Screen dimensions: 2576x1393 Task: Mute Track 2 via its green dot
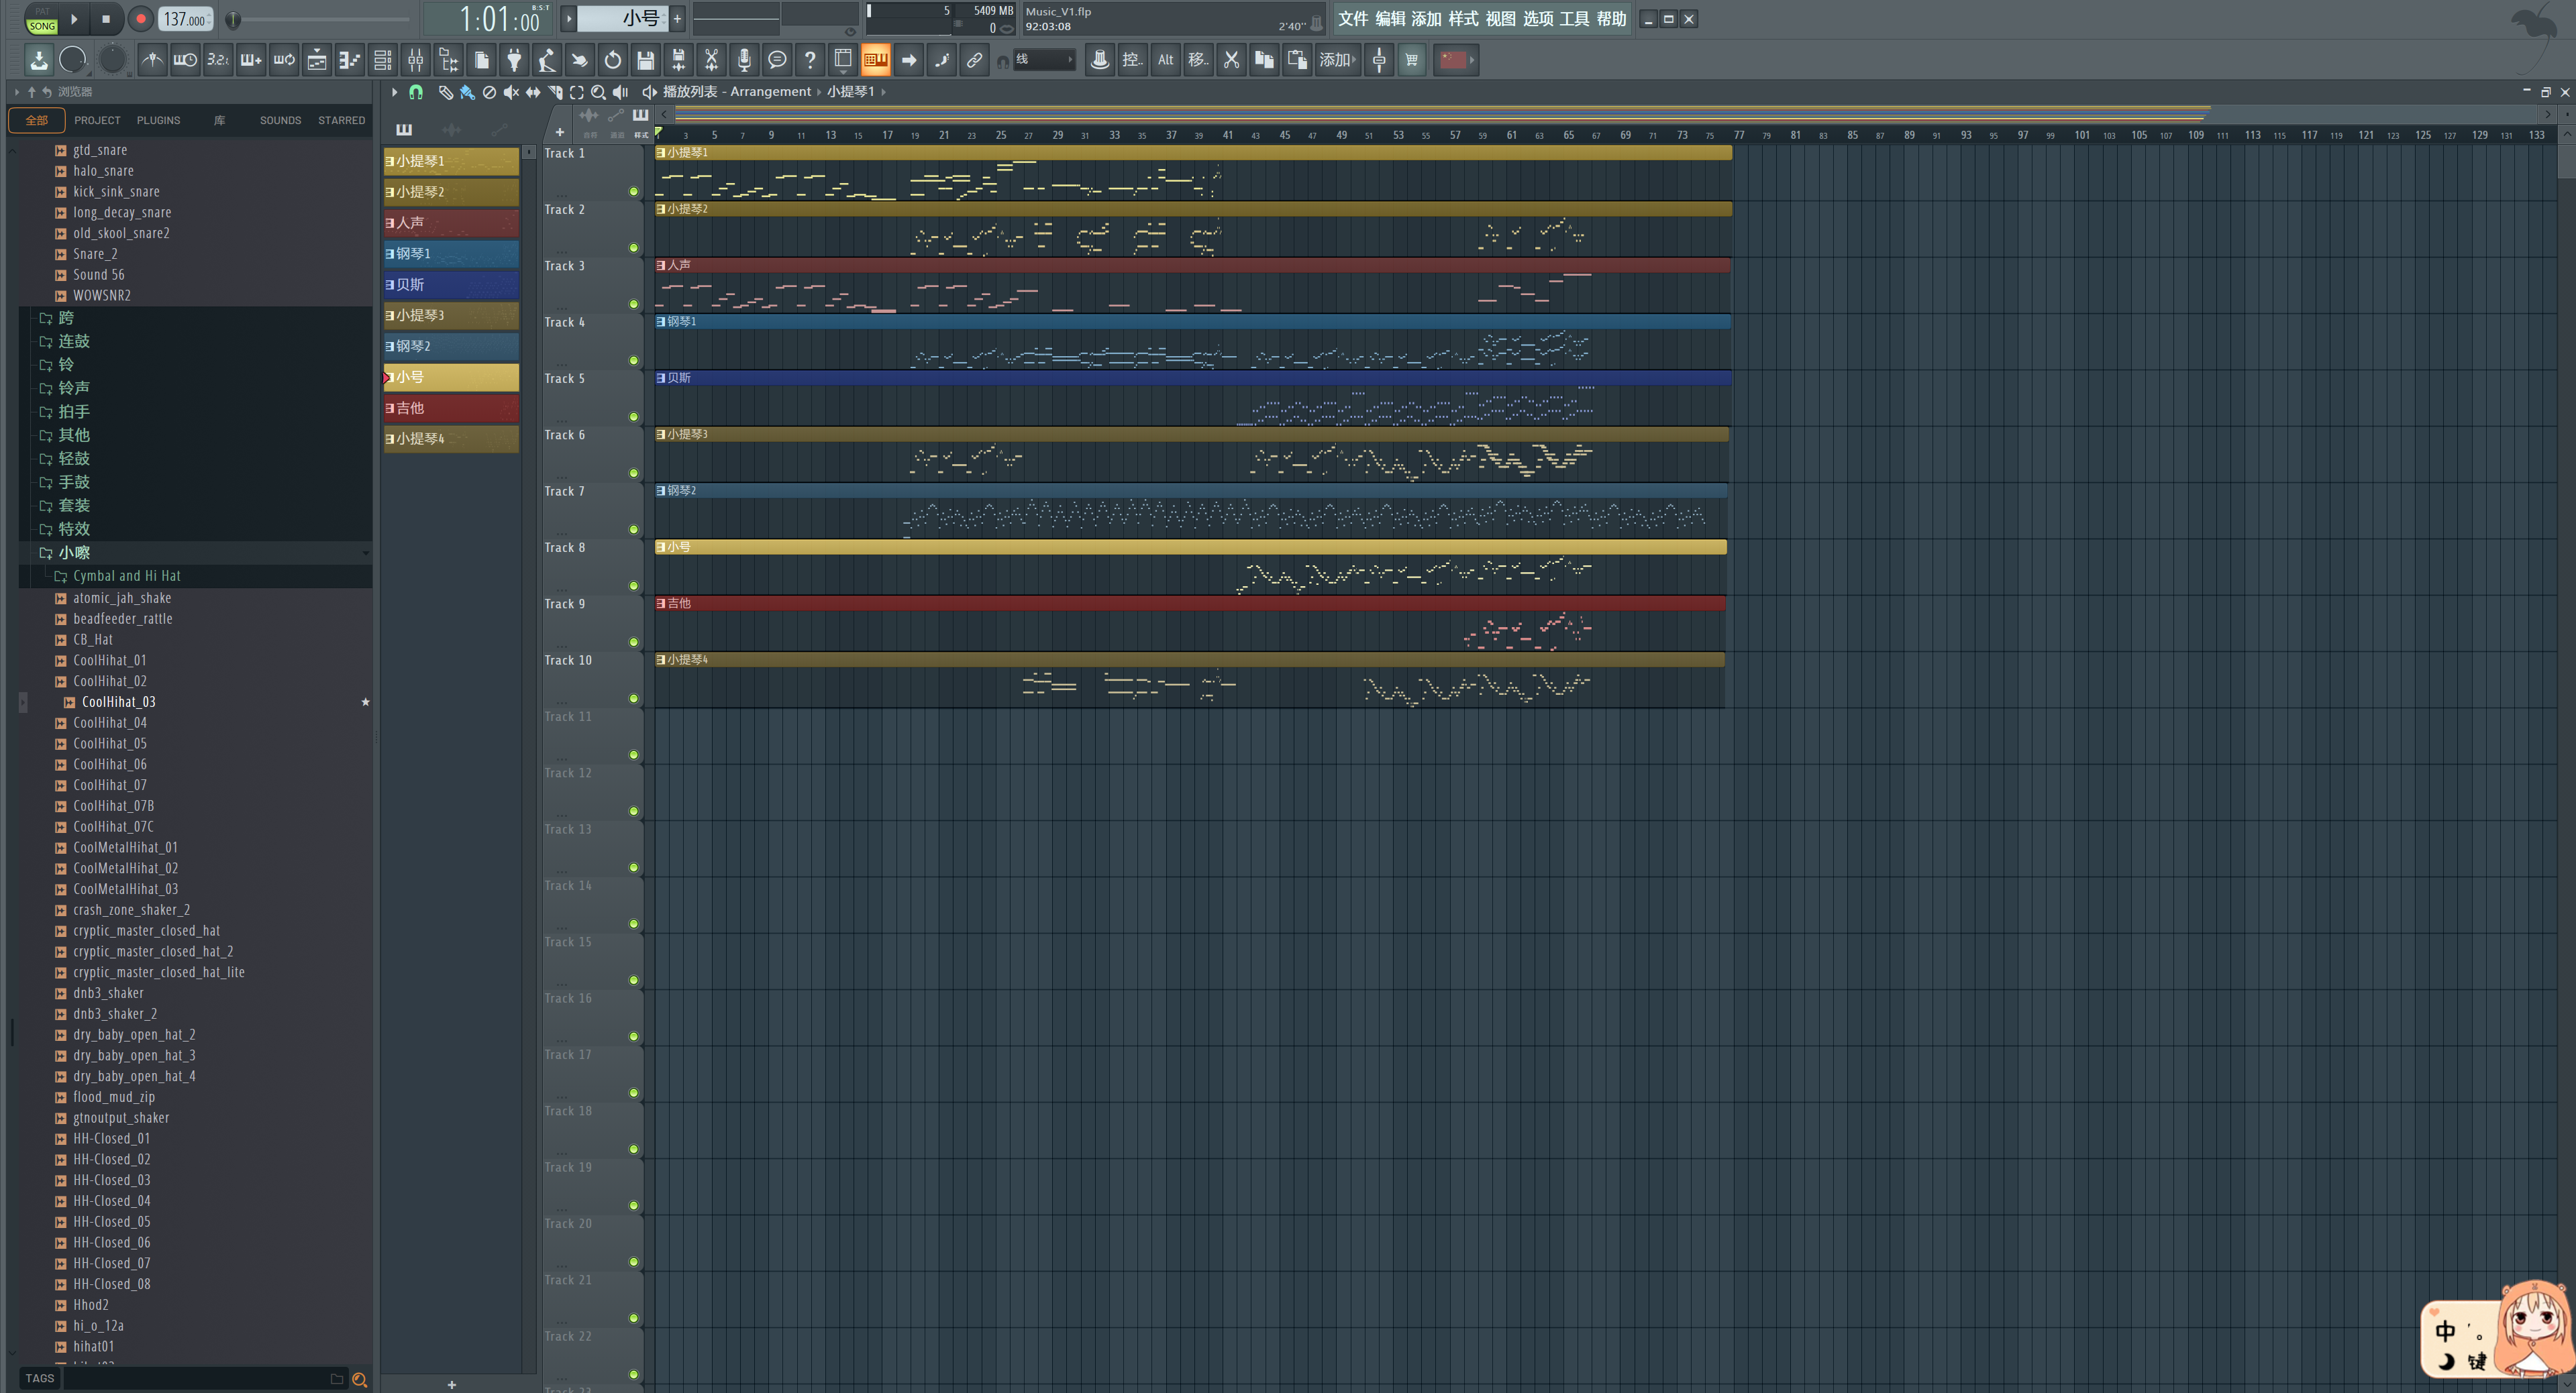634,248
